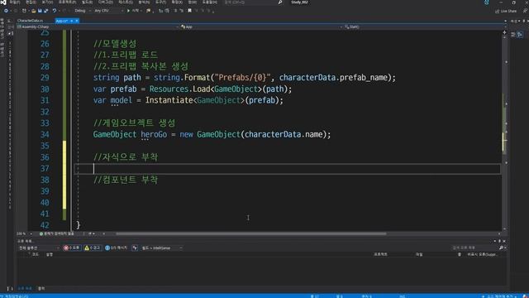Click the closing brace on line 42
Screen dimensions: 529x298
click(79, 225)
